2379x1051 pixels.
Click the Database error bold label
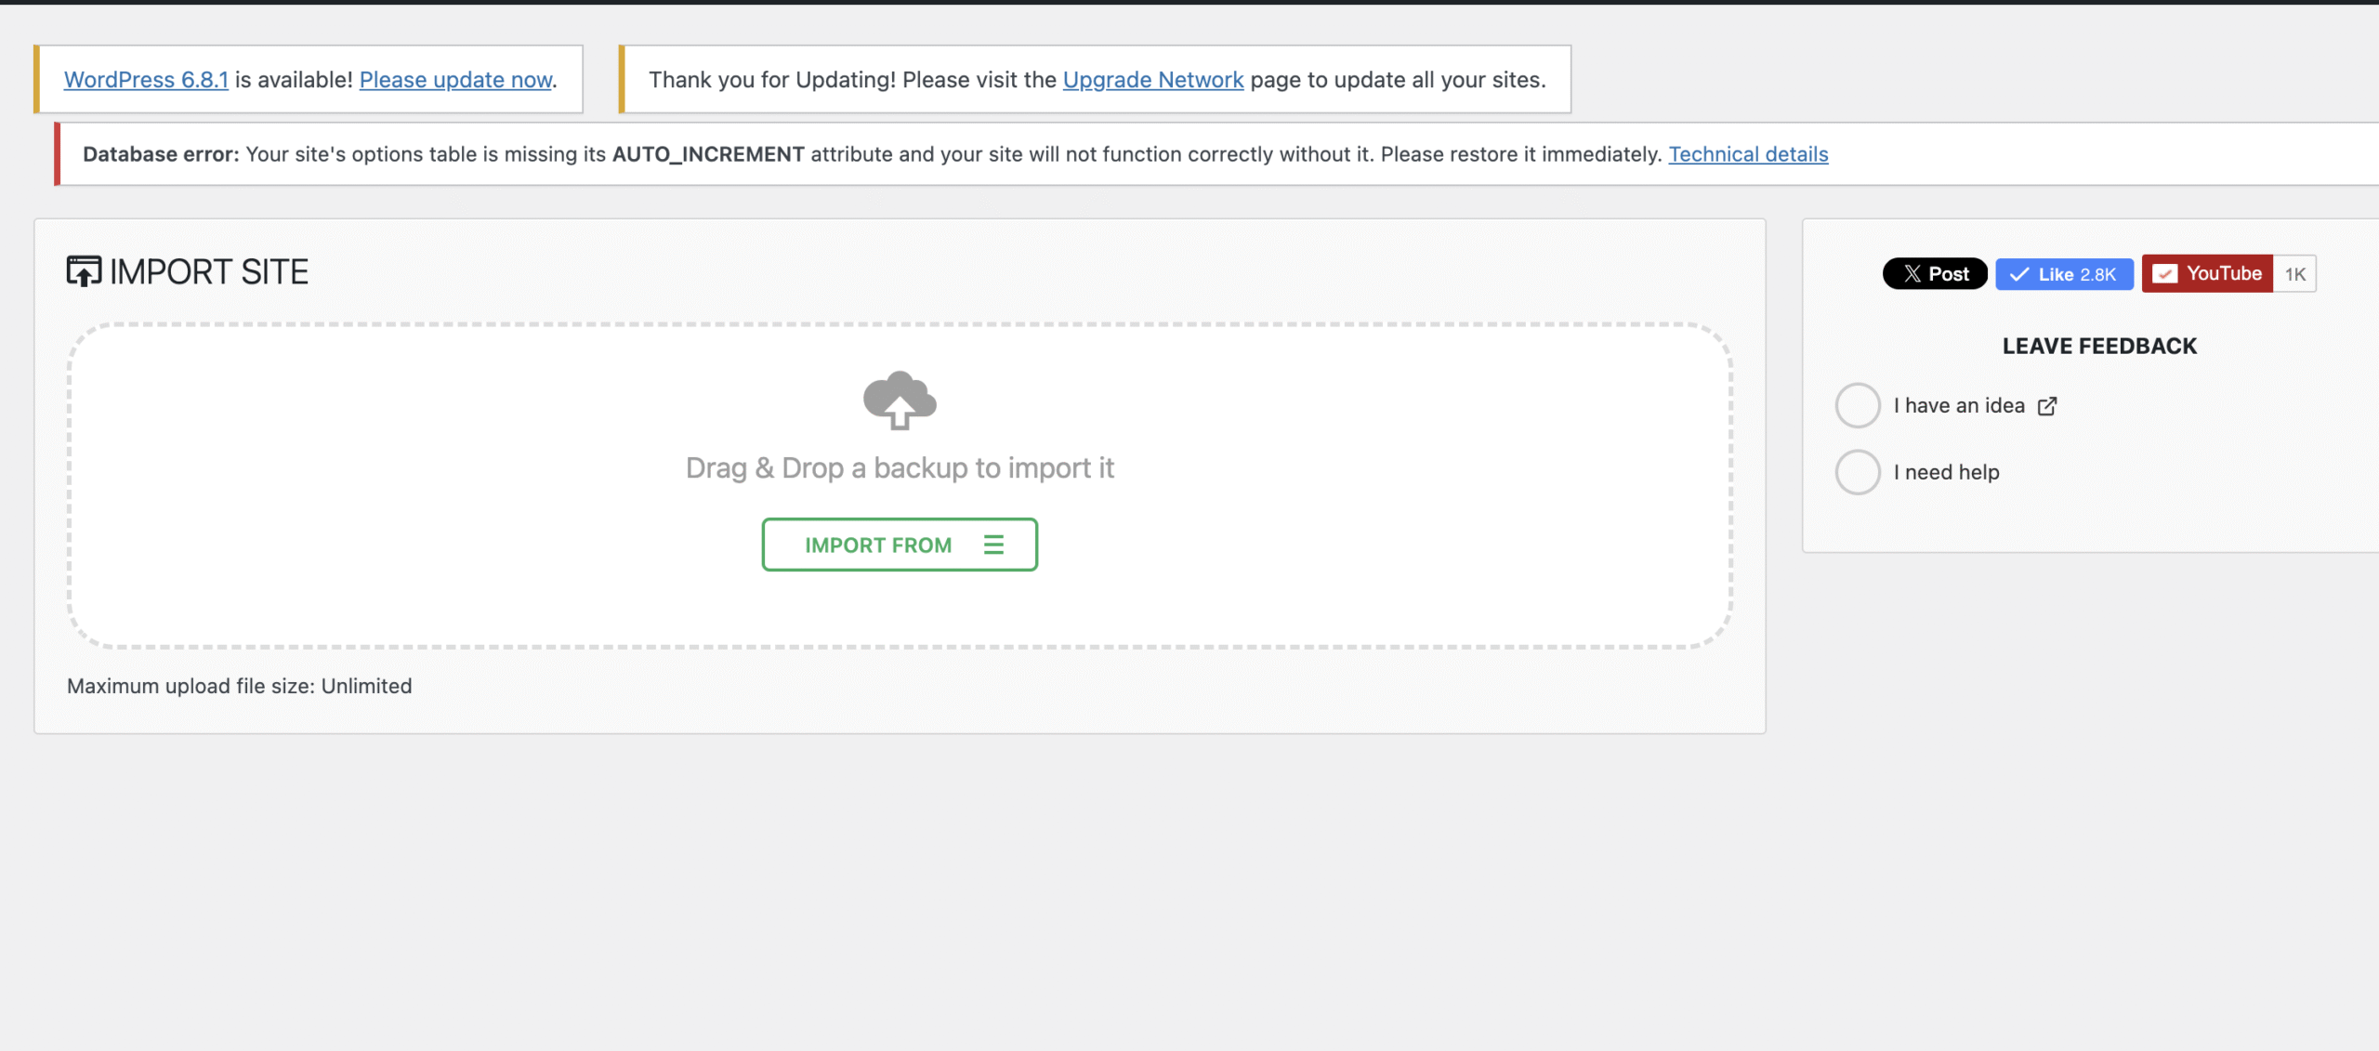[161, 154]
